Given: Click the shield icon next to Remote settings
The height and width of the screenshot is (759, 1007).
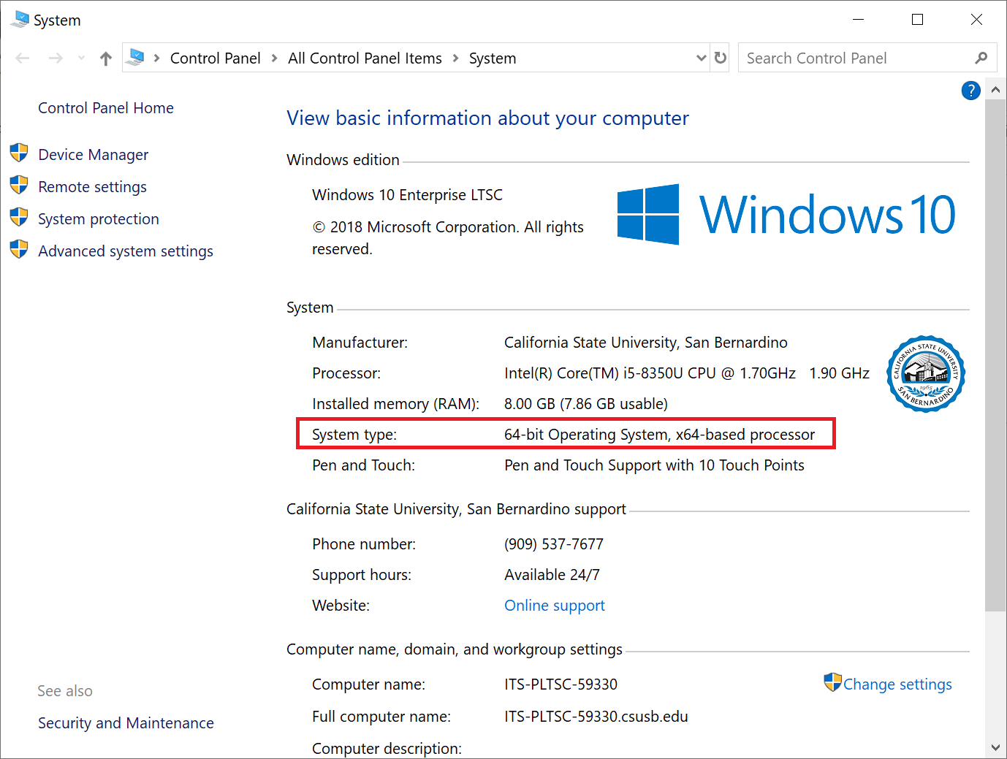Looking at the screenshot, I should (19, 186).
